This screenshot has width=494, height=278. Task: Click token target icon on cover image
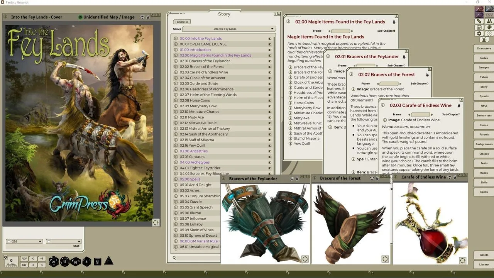pos(156,222)
